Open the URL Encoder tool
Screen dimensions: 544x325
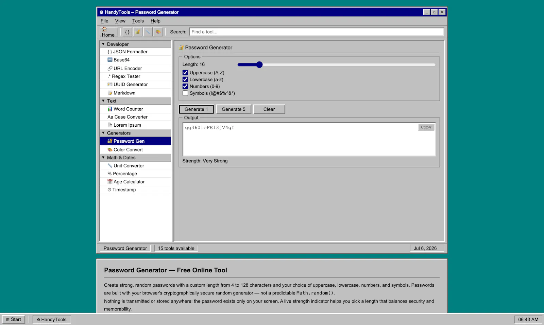[x=135, y=68]
